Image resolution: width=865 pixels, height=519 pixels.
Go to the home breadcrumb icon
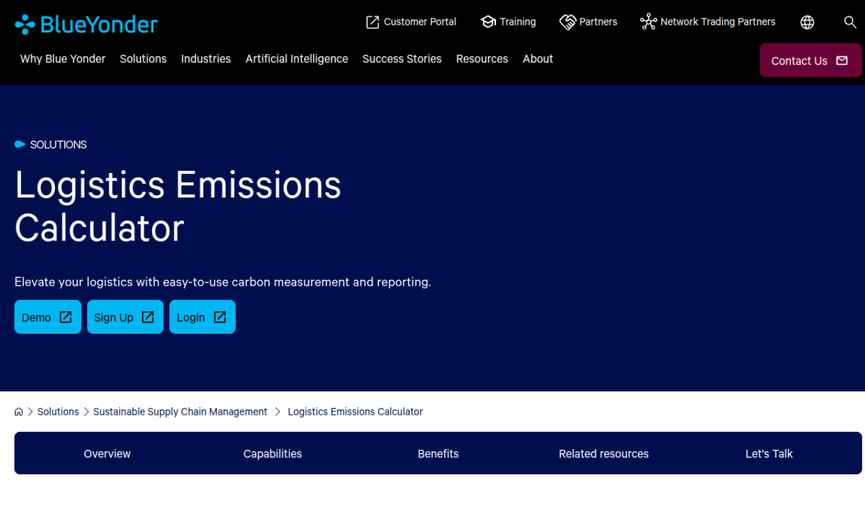point(19,412)
